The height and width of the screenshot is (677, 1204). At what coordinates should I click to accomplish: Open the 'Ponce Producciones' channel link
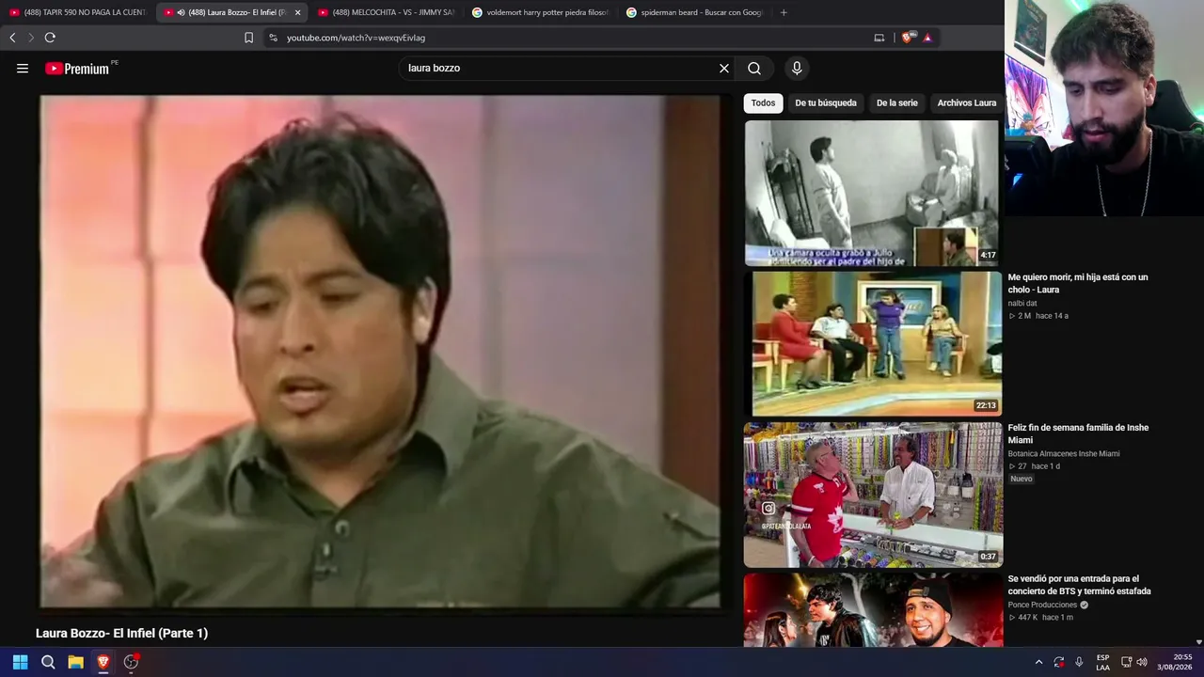(x=1042, y=605)
